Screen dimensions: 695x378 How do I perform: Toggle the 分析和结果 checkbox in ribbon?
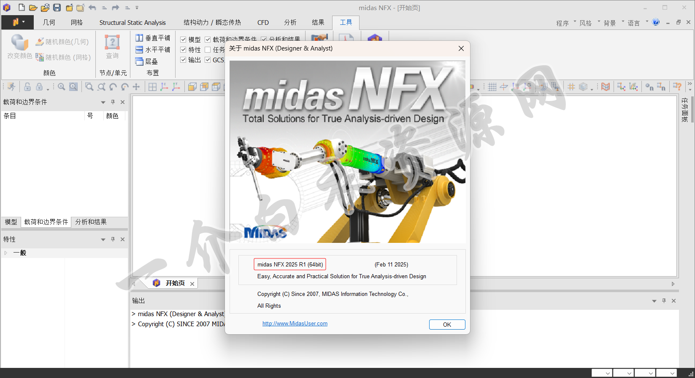[264, 40]
